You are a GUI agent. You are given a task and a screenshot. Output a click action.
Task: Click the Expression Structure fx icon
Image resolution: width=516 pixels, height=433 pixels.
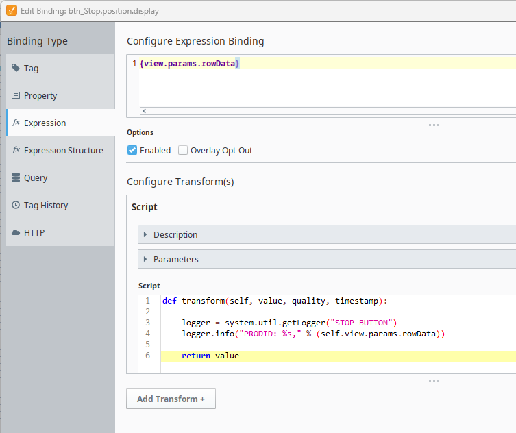16,151
